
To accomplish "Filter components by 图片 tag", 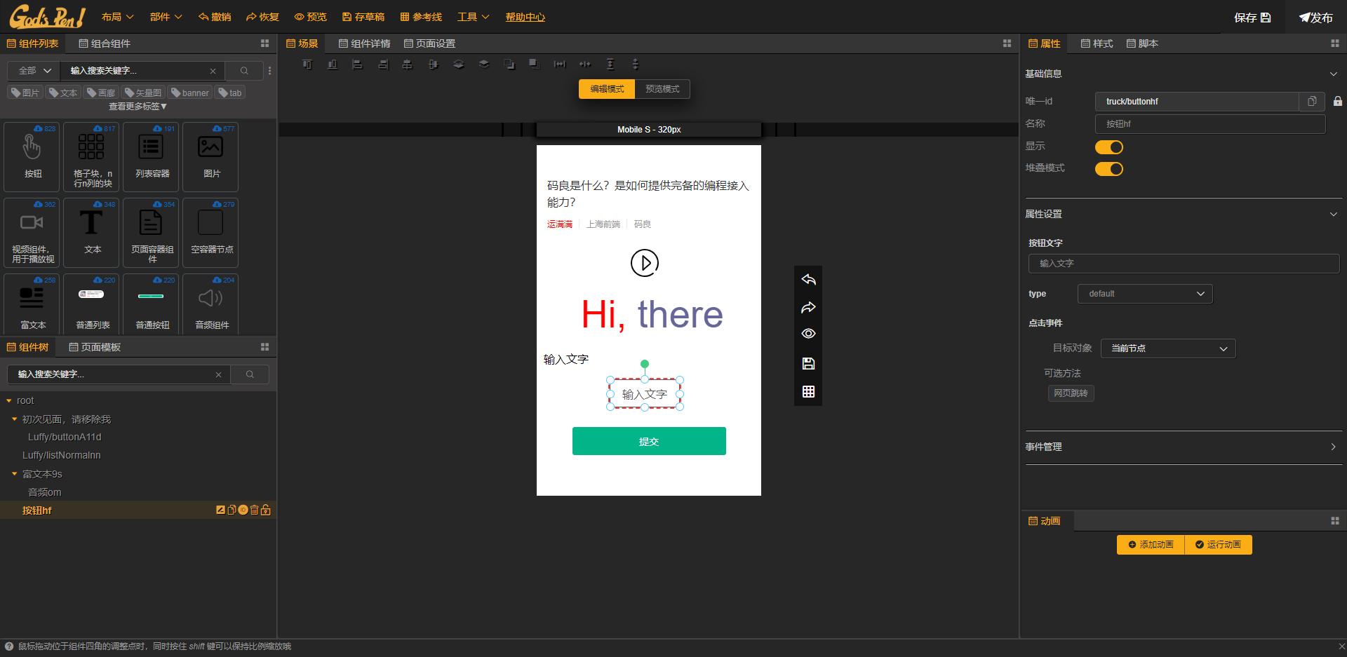I will (25, 93).
